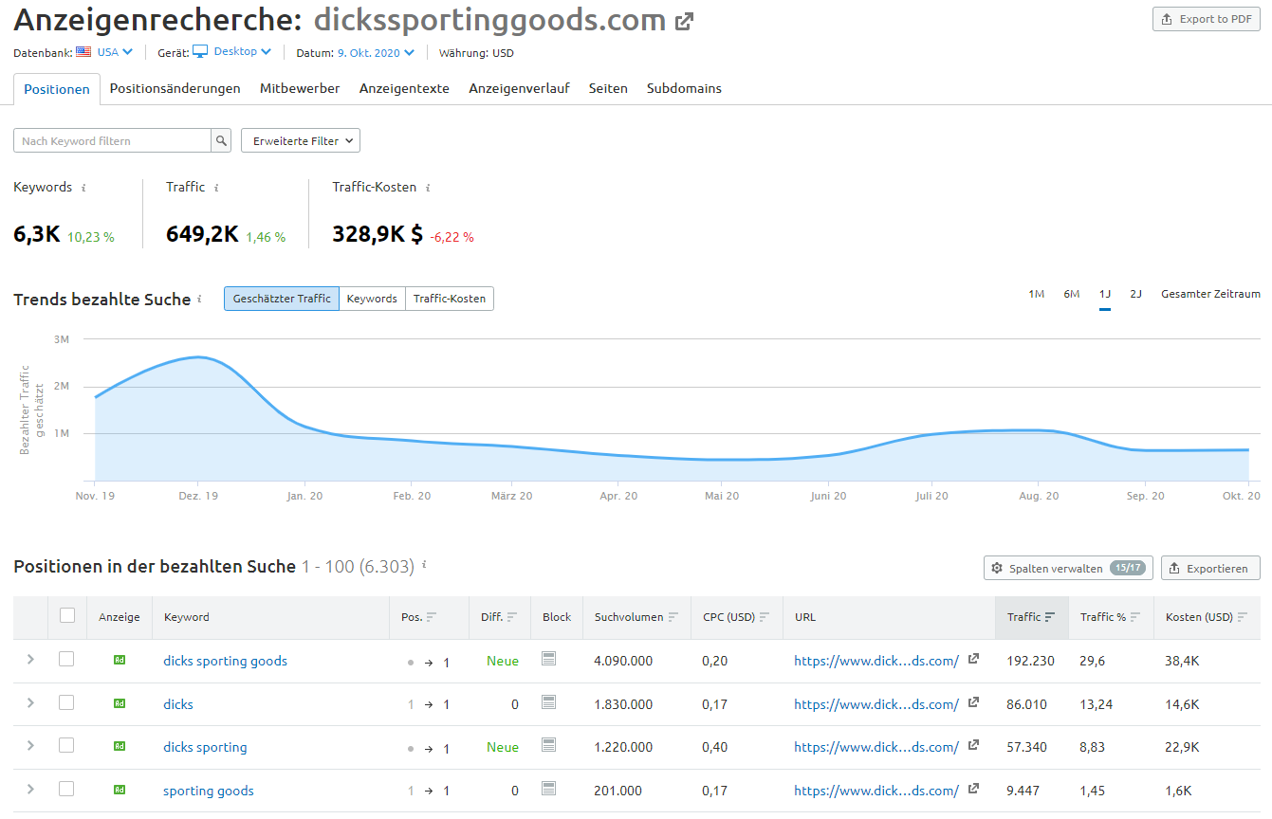Open URL external link icon in dicks sporting row
Screen dimensions: 1272x819
pyautogui.click(x=973, y=746)
